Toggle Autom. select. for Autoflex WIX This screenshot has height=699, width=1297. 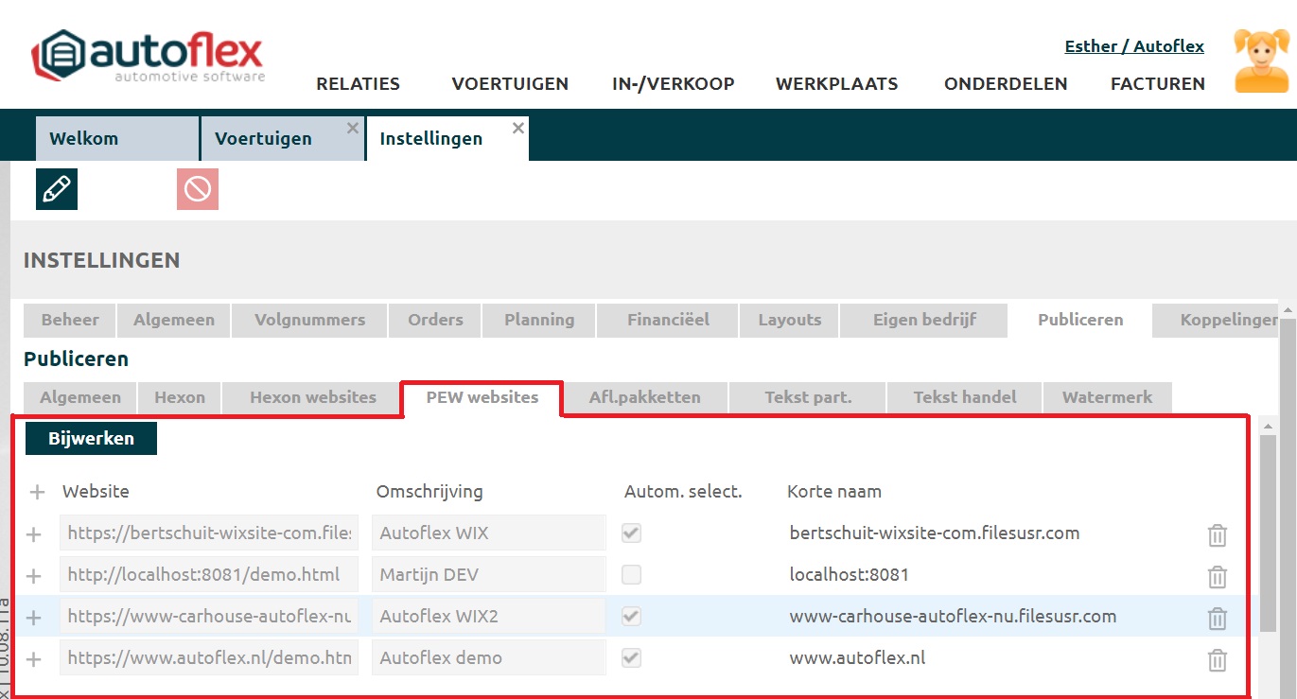(x=631, y=533)
